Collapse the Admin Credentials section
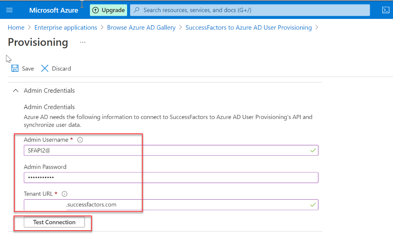This screenshot has height=236, width=393. [16, 91]
